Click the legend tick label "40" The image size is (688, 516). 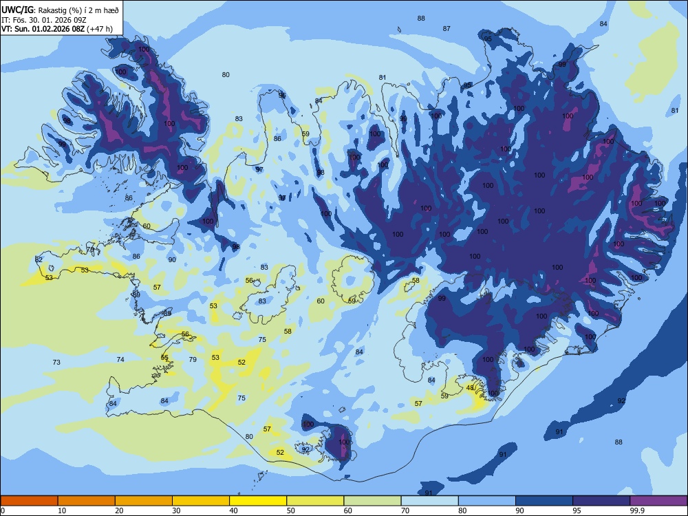(x=233, y=510)
